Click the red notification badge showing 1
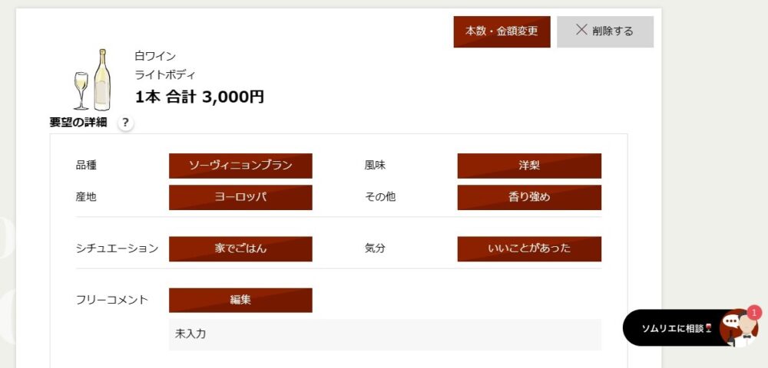Viewport: 768px width, 368px height. [754, 313]
